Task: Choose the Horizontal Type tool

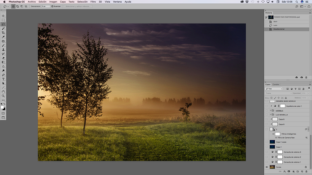Action: click(3, 79)
